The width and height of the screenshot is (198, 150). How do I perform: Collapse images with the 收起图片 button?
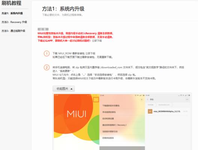point(64,88)
